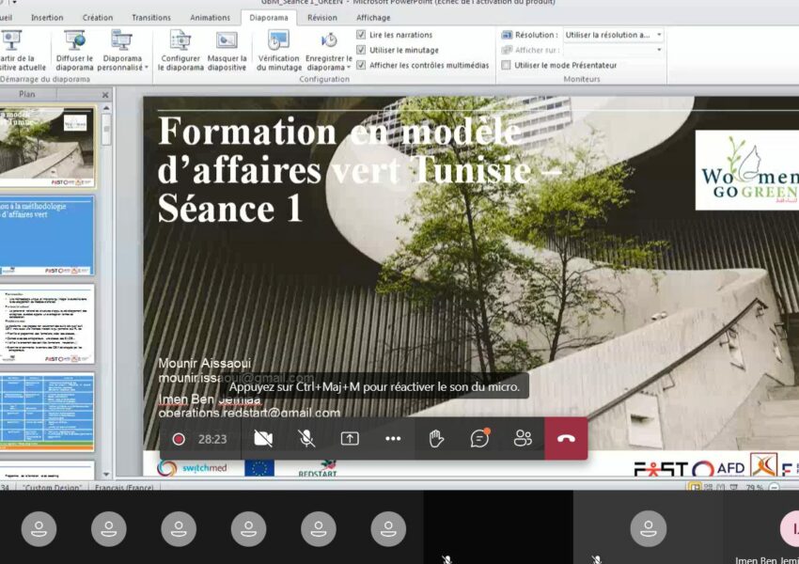Click the Women Go Green logo
This screenshot has height=564, width=799.
click(x=747, y=170)
